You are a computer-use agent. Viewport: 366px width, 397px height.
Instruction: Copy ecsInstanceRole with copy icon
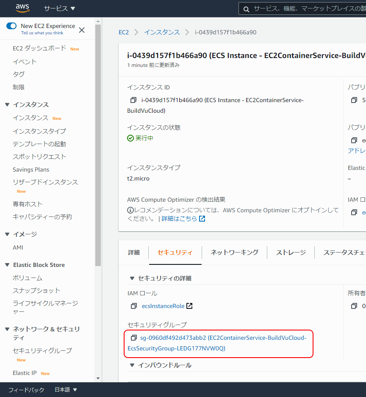[x=133, y=306]
